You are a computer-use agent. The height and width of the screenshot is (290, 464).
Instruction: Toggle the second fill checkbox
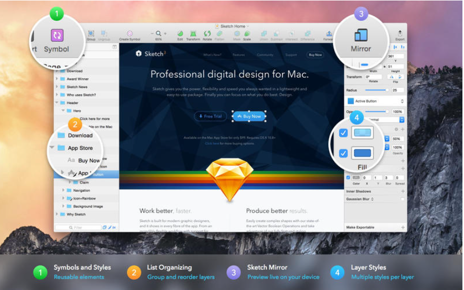pos(343,153)
